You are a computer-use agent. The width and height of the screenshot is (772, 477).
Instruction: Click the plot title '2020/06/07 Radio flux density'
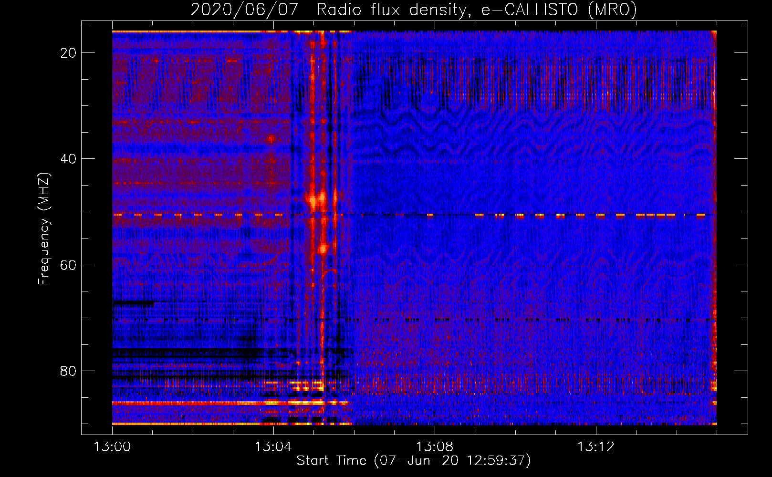click(414, 10)
